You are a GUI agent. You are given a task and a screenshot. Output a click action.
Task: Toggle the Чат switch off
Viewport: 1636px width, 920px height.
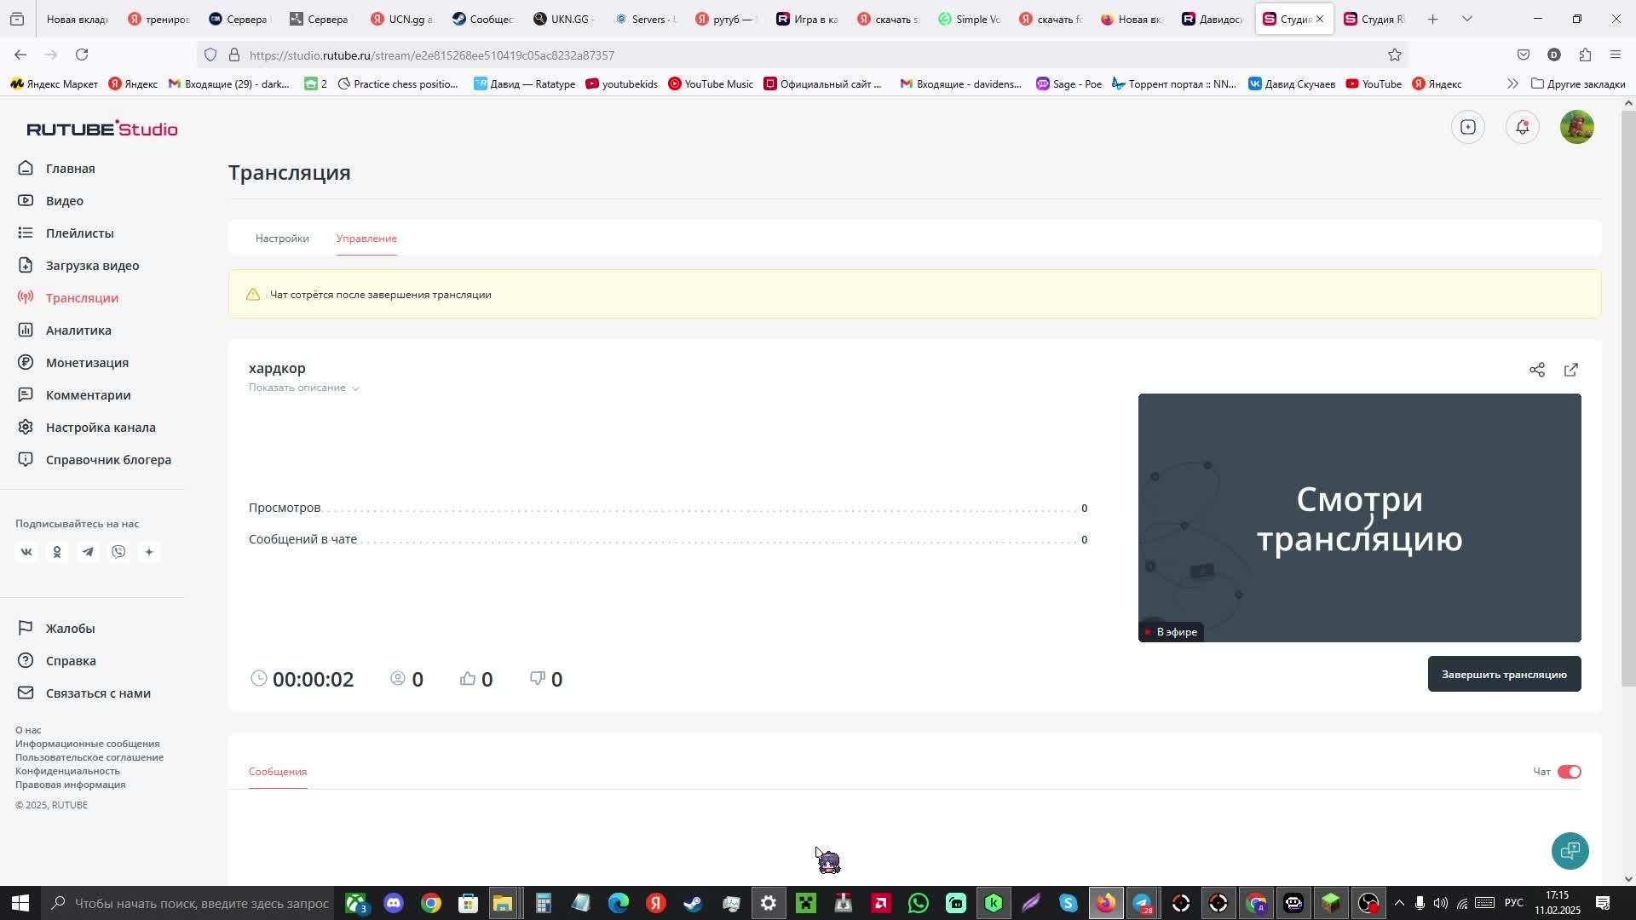pyautogui.click(x=1569, y=772)
